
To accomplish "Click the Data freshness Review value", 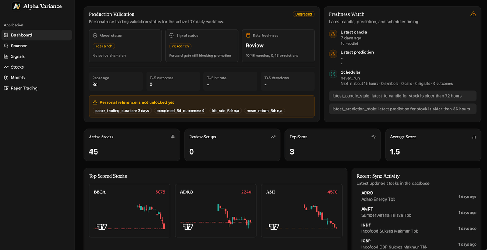I will pos(254,46).
